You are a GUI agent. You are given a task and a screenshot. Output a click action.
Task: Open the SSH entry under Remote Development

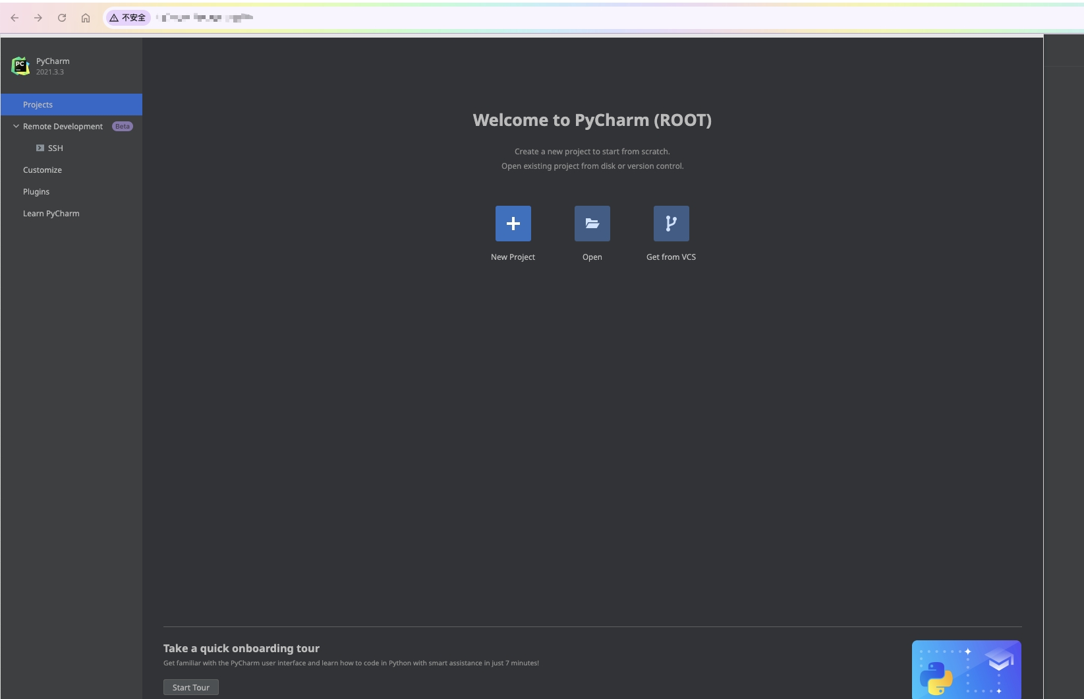[x=55, y=148]
